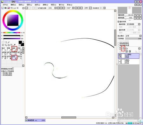Select the magic wand tool
The image size is (143, 125).
[9, 43]
